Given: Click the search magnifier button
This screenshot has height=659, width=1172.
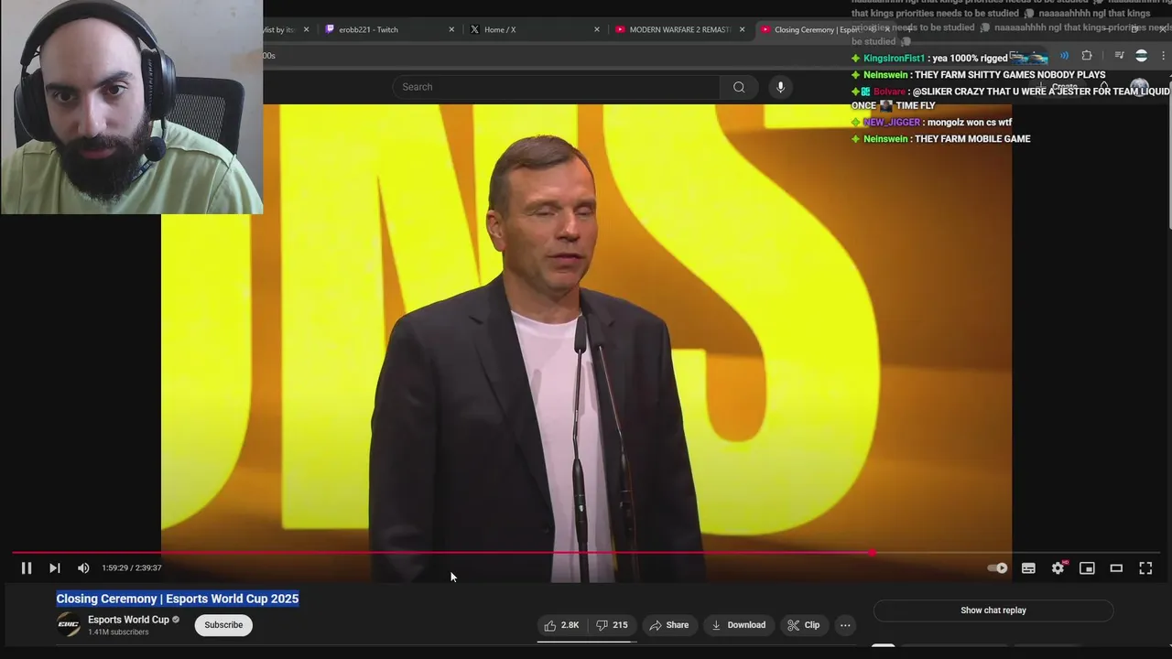Looking at the screenshot, I should click(x=739, y=87).
